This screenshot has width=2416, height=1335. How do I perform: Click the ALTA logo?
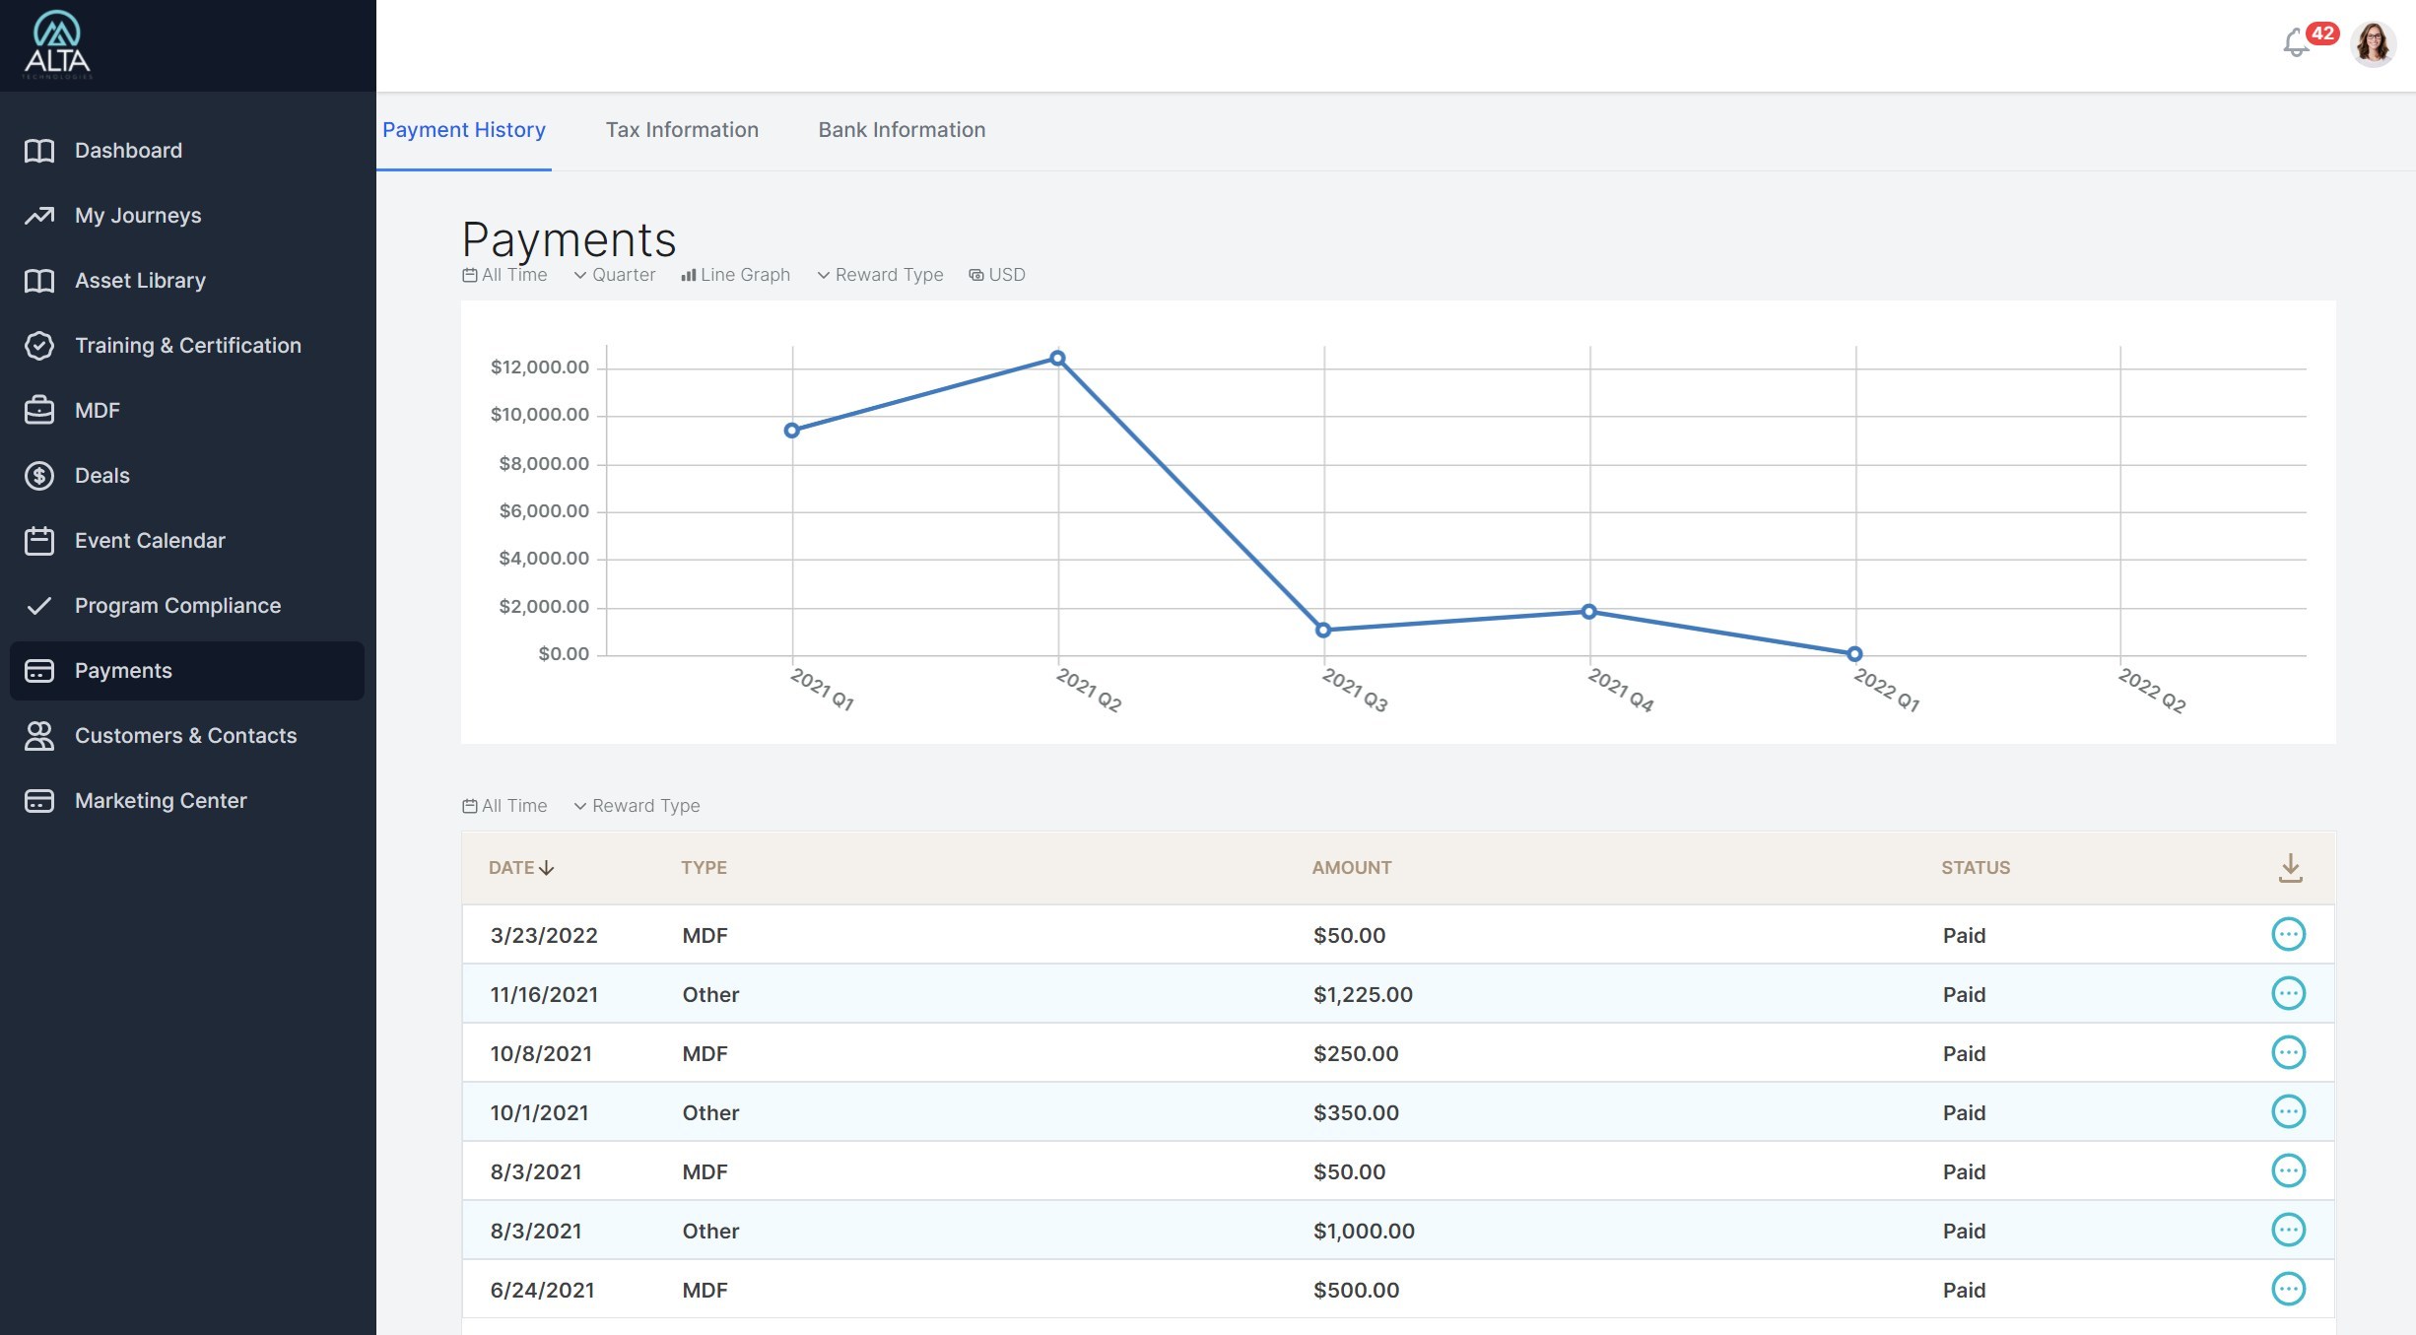point(57,44)
